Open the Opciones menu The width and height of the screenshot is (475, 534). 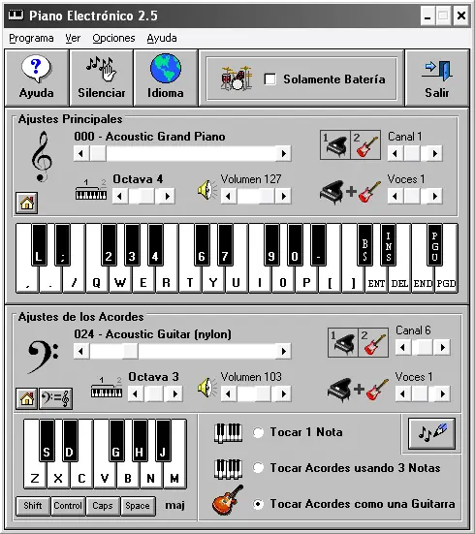[x=113, y=38]
